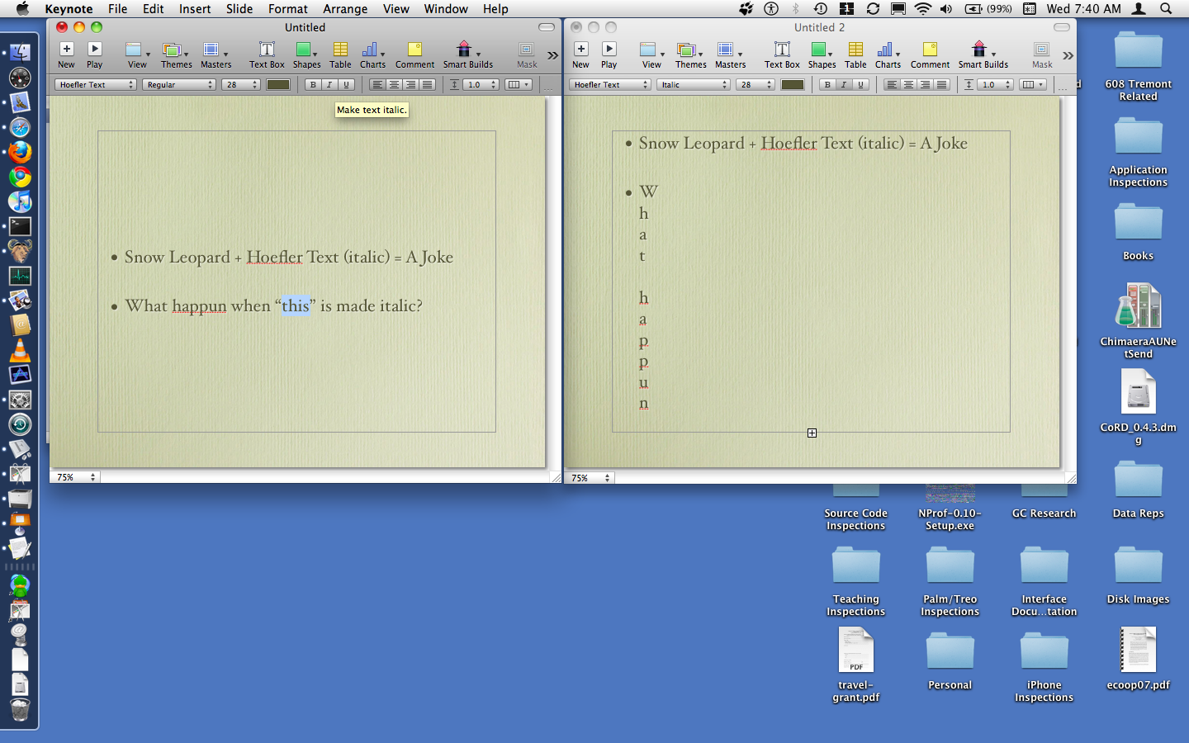Open Themes chooser in Untitled window
The width and height of the screenshot is (1189, 743).
(176, 54)
